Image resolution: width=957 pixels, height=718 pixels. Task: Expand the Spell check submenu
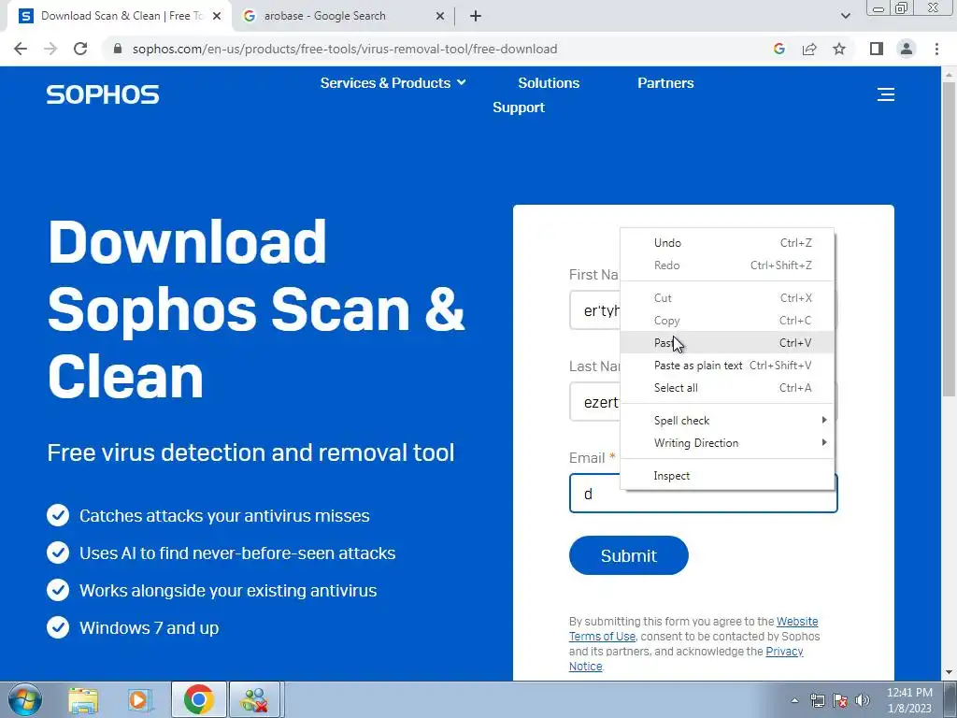[727, 421]
